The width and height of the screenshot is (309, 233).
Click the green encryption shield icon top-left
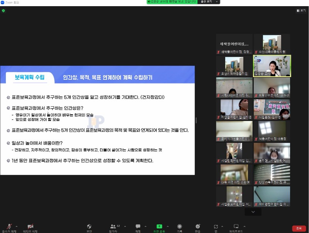3,10
